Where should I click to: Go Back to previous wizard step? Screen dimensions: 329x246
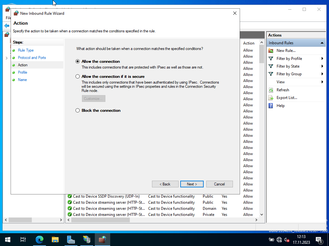click(165, 184)
